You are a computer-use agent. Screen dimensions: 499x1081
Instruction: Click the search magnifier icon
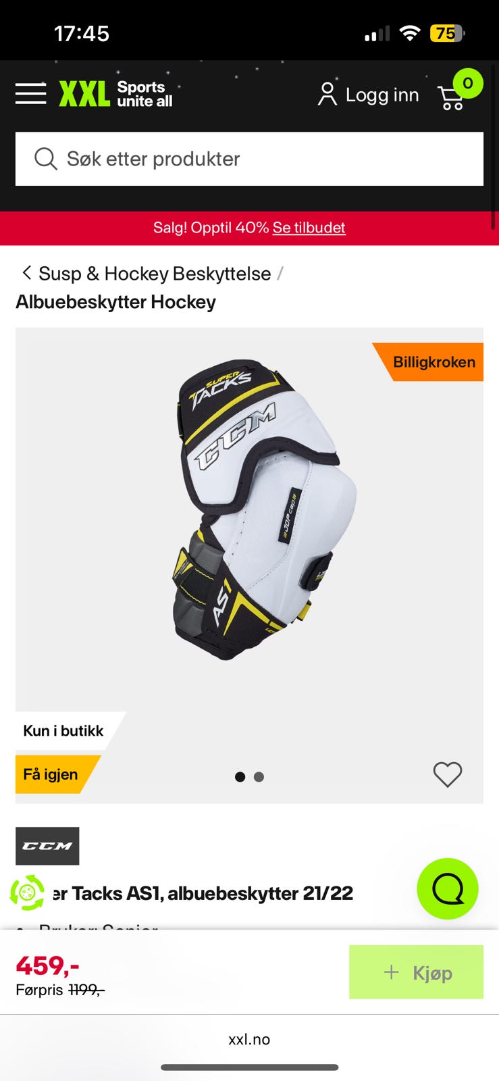click(x=45, y=159)
